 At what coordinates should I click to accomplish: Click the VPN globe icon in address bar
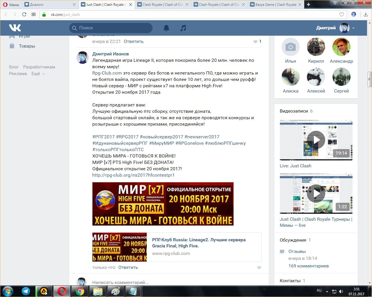point(354,14)
